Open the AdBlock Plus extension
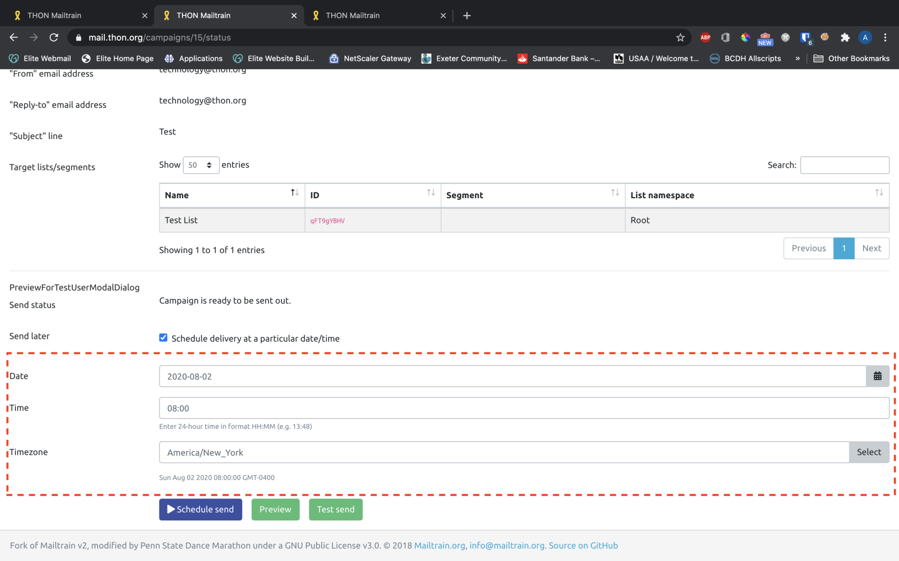Image resolution: width=899 pixels, height=561 pixels. (705, 37)
